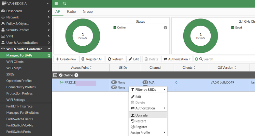The width and height of the screenshot is (255, 136).
Task: Select Register from context menu
Action: [148, 127]
